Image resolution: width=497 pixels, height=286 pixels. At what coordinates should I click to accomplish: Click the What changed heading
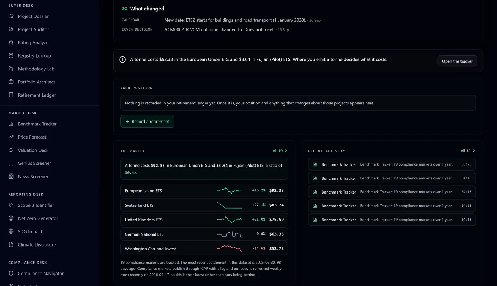coord(147,9)
